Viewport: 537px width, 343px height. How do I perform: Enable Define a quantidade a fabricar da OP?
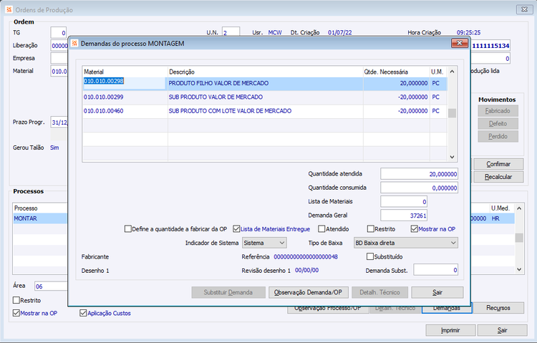tap(127, 229)
